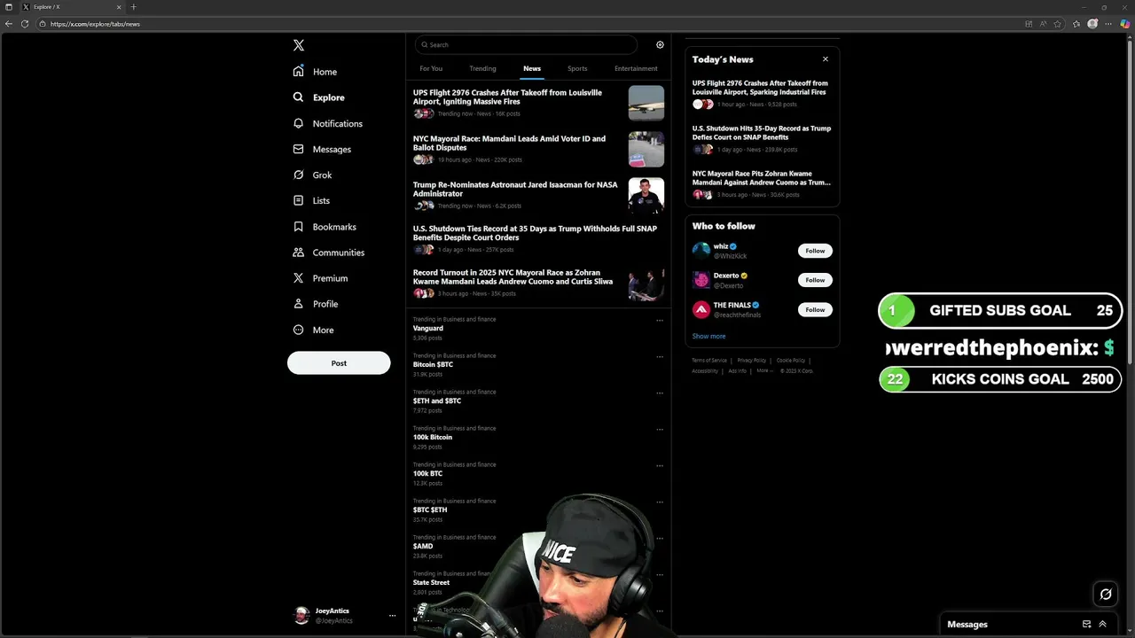Click the Post button
Screen dimensions: 1135x638
339,363
